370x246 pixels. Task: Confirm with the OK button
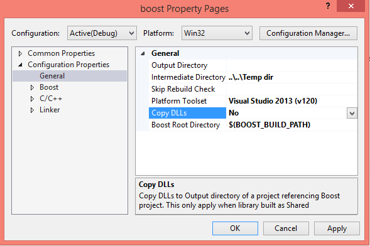(235, 228)
